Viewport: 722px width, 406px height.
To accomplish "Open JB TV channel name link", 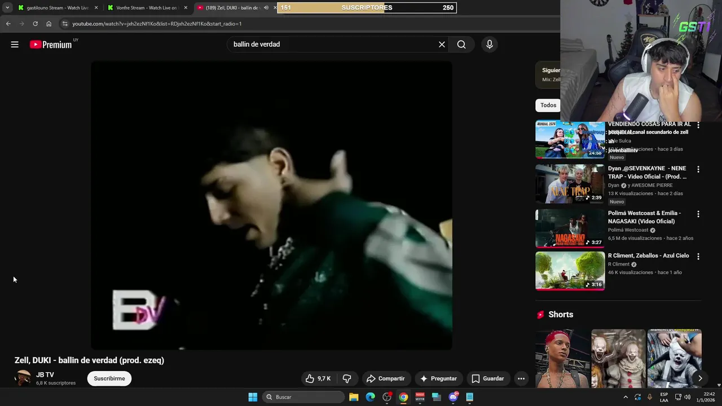I will (x=45, y=374).
